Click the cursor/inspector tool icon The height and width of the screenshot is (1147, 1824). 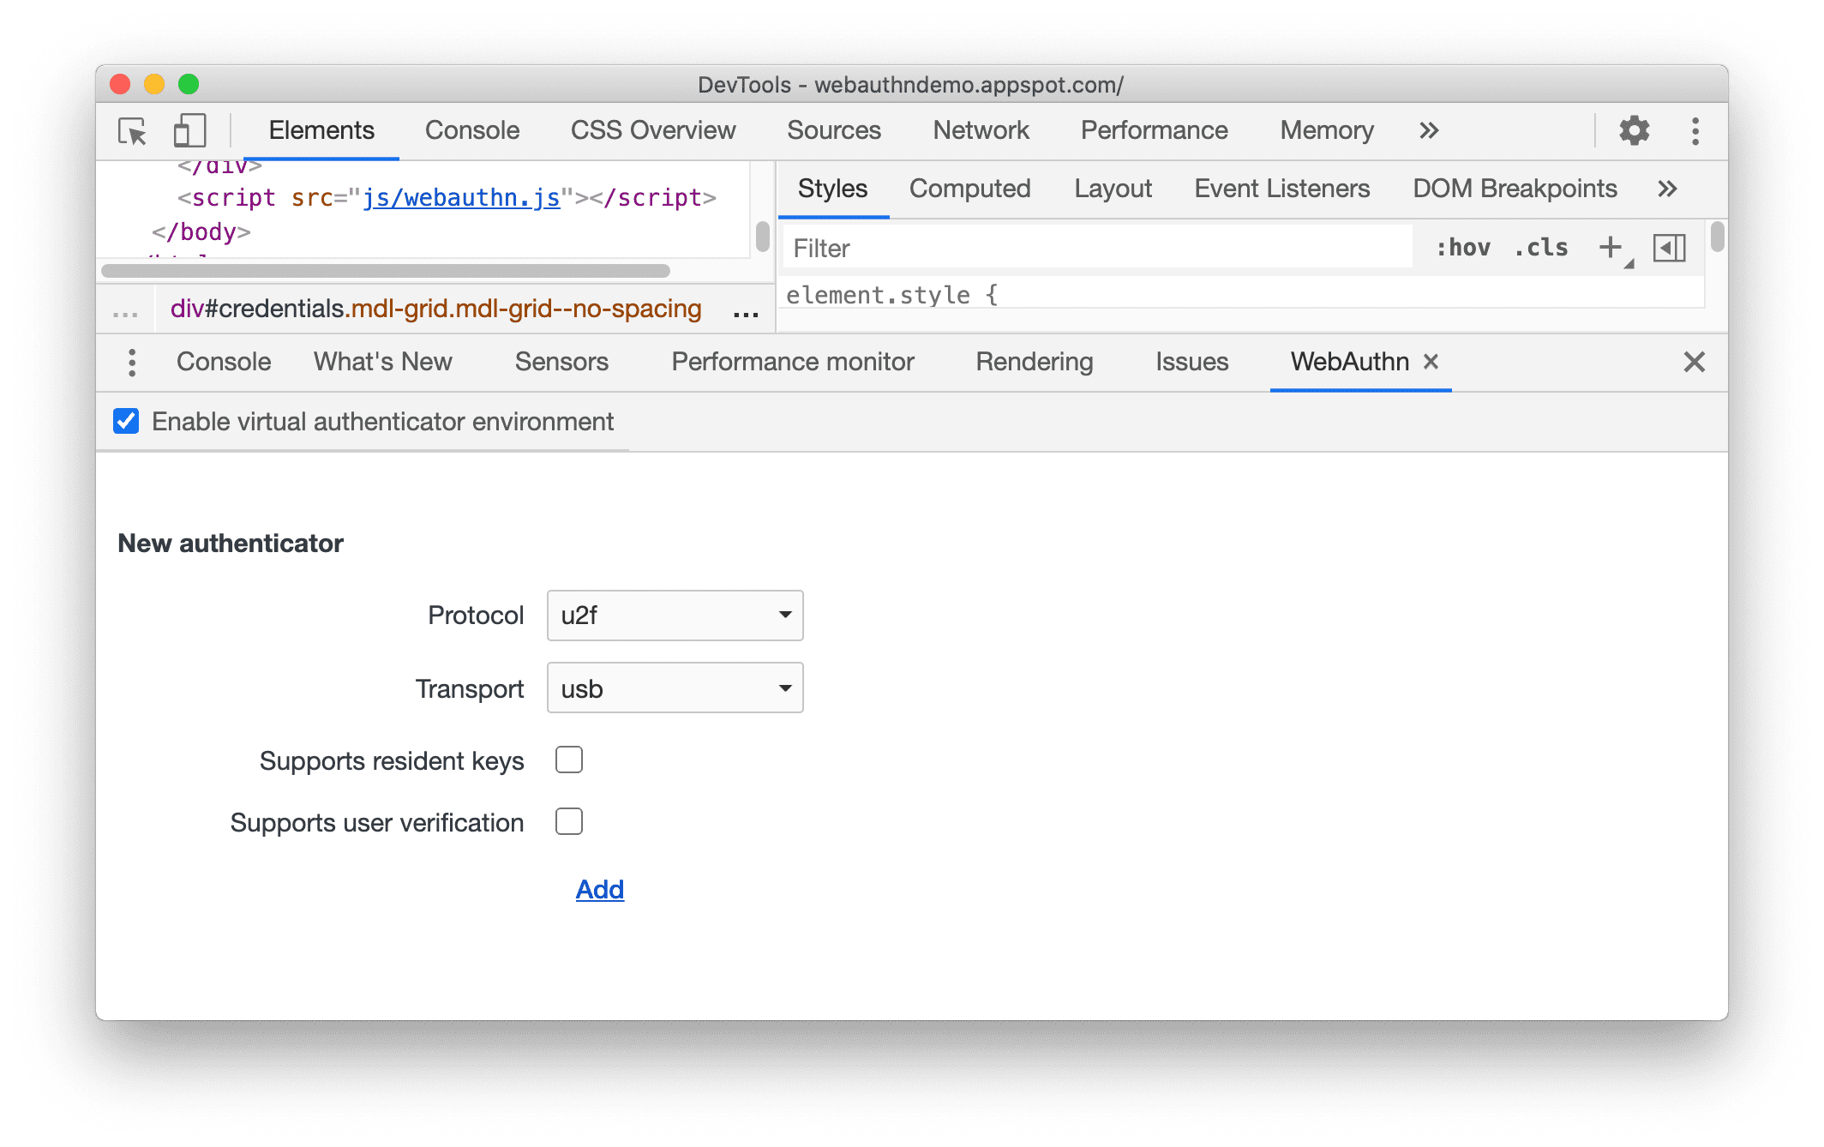coord(135,131)
